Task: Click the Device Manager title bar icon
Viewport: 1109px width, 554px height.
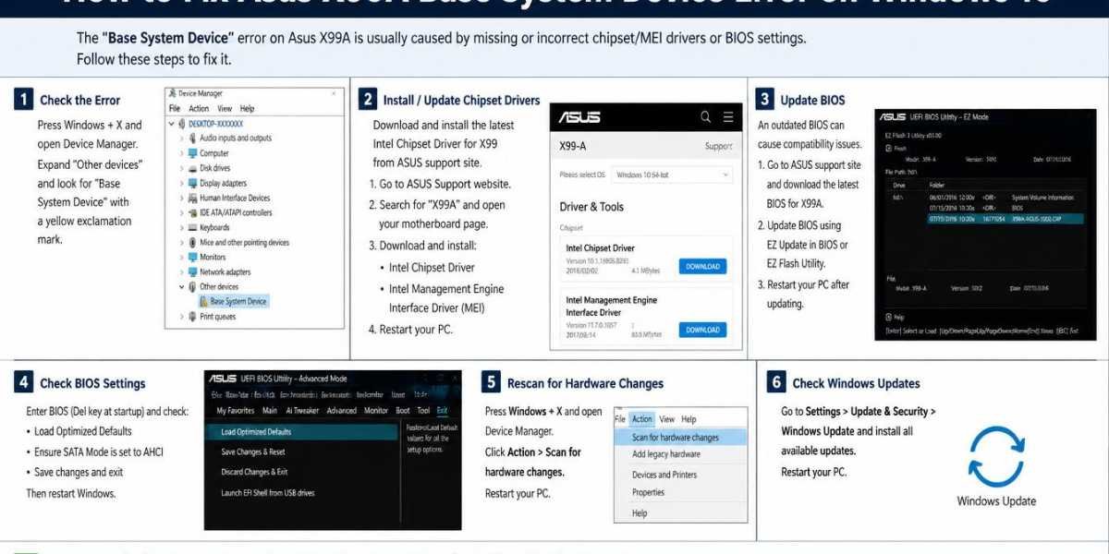Action: pyautogui.click(x=172, y=93)
